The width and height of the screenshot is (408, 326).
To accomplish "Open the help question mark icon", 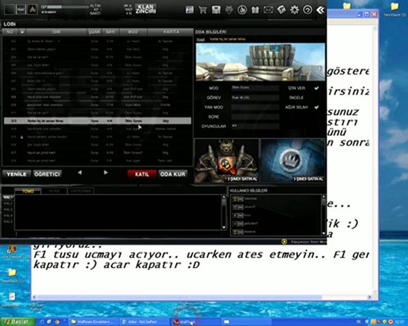I will point(307,10).
